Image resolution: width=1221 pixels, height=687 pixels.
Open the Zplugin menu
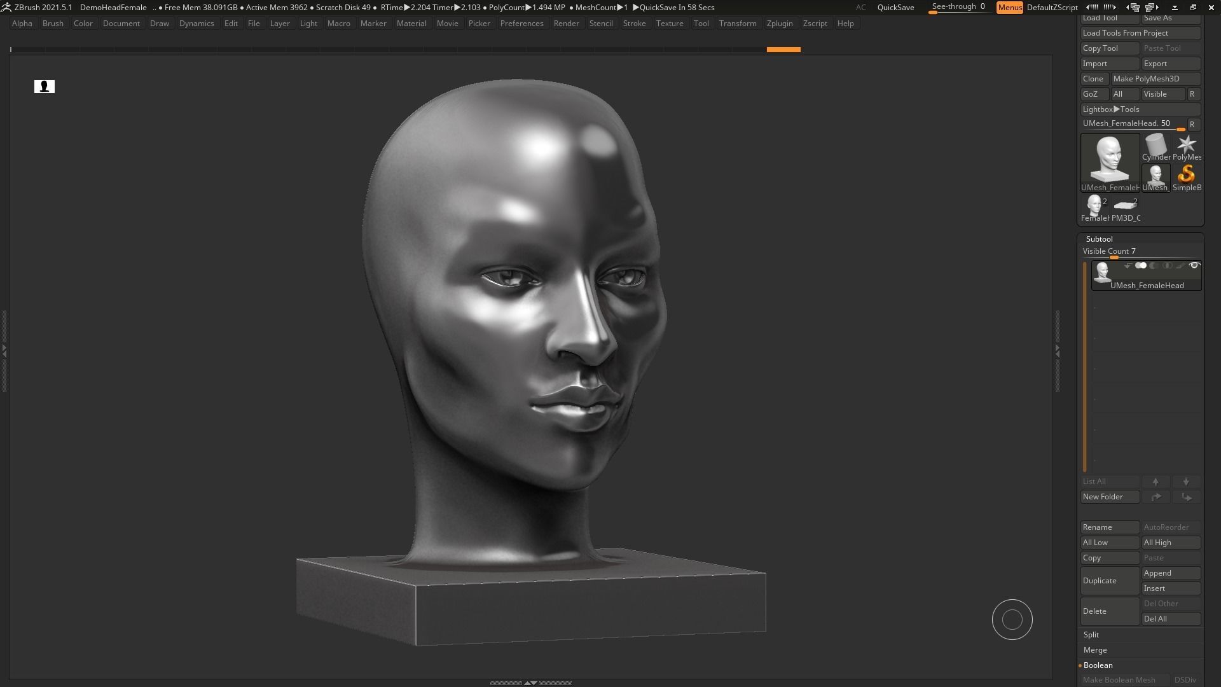click(x=780, y=24)
